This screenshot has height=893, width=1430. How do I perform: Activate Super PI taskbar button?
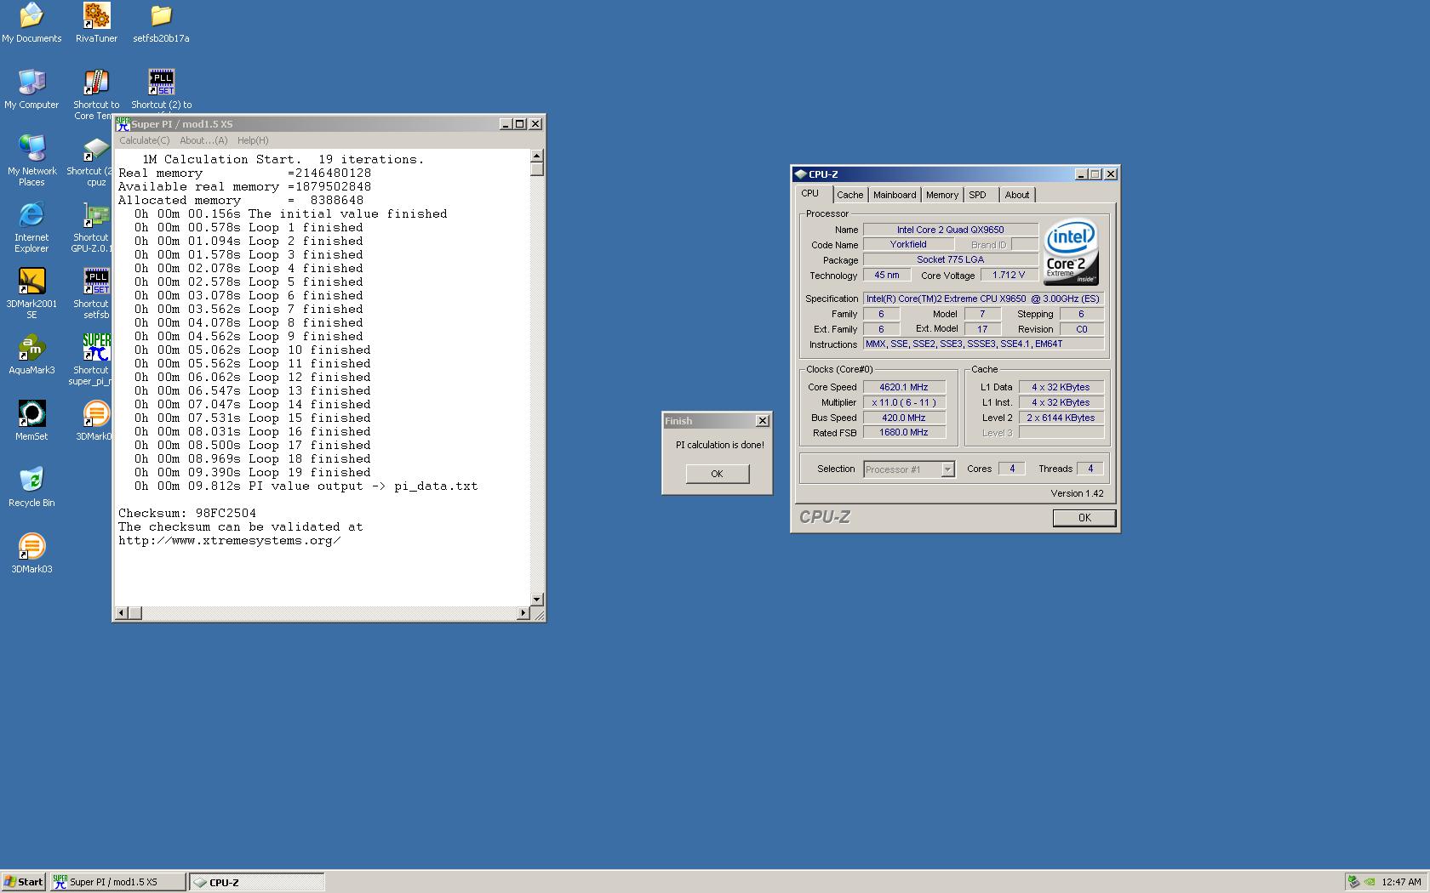click(117, 882)
